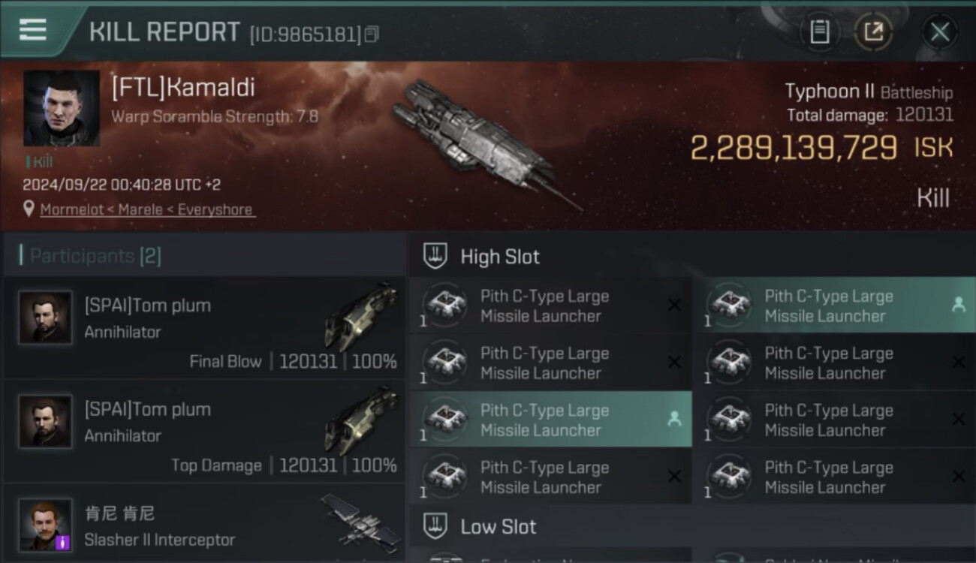Open Tom plum's Final Blow entry
The width and height of the screenshot is (976, 563).
(x=204, y=328)
